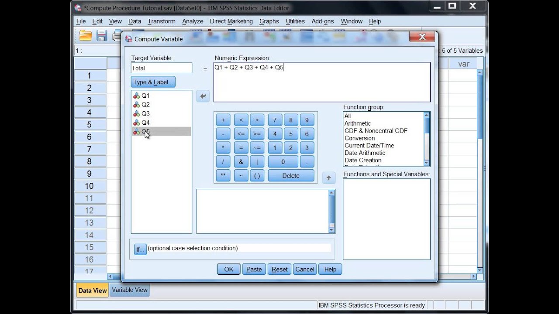Viewport: 559px width, 314px height.
Task: Open the Analyze menu
Action: point(193,21)
